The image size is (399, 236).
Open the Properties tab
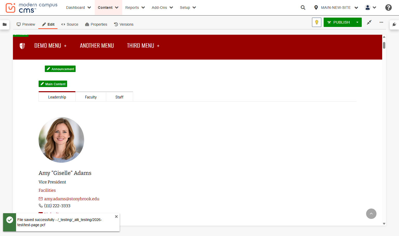click(96, 24)
